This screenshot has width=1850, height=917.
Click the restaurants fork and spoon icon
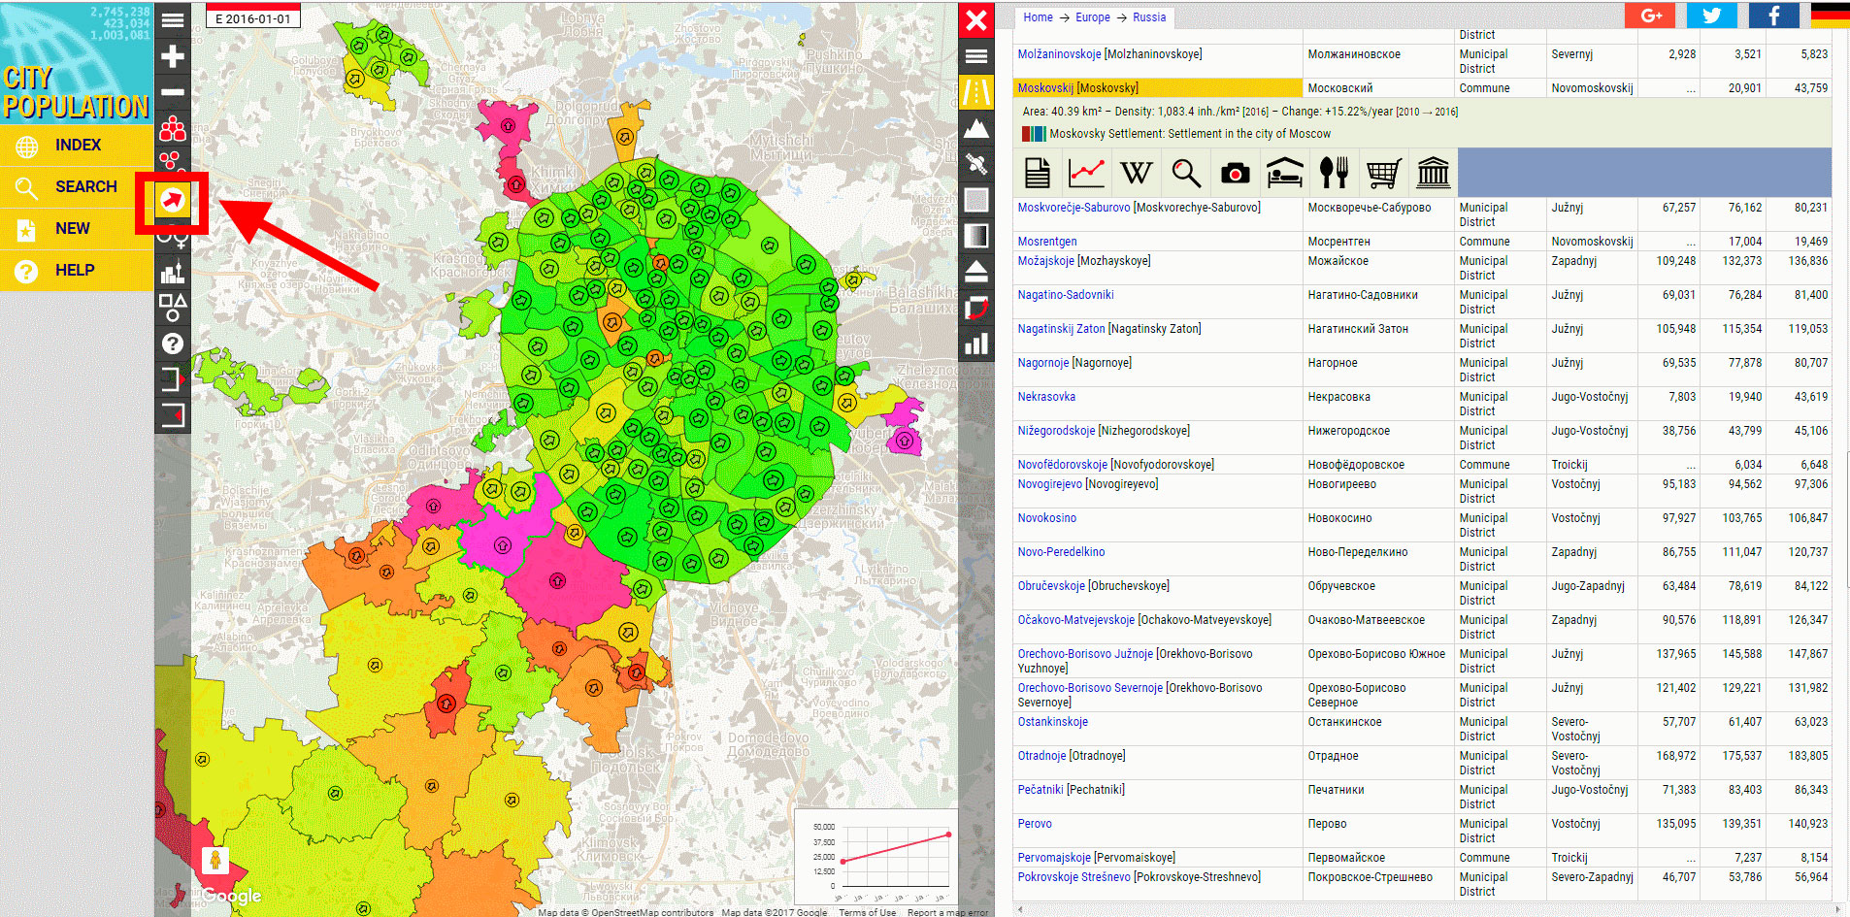click(x=1334, y=174)
